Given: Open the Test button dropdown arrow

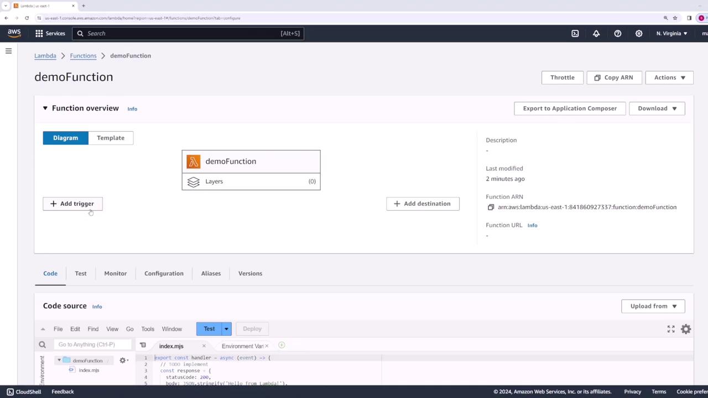Looking at the screenshot, I should click(226, 329).
